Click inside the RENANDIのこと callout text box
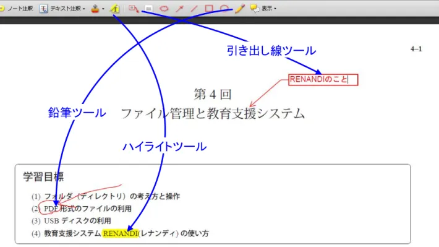Screen dimensions: 439x247 click(x=323, y=80)
